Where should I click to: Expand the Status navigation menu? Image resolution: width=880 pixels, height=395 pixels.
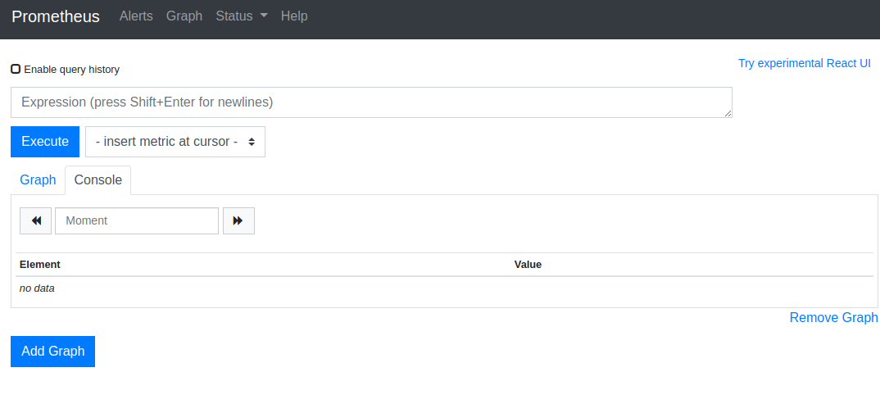(x=242, y=16)
